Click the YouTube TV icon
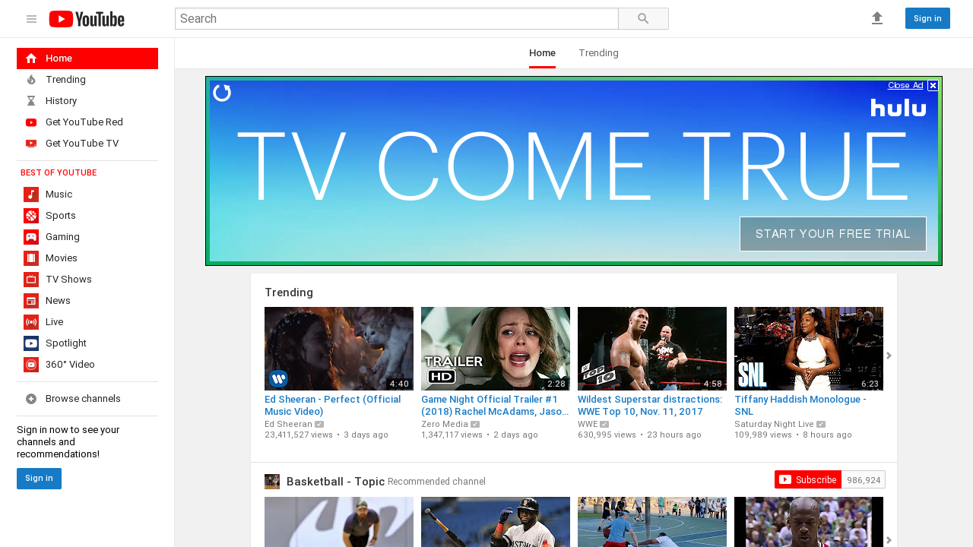Screen dimensions: 973x547 [x=31, y=144]
